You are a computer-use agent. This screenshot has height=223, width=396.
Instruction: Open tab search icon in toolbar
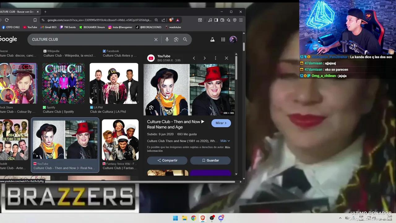(200, 20)
